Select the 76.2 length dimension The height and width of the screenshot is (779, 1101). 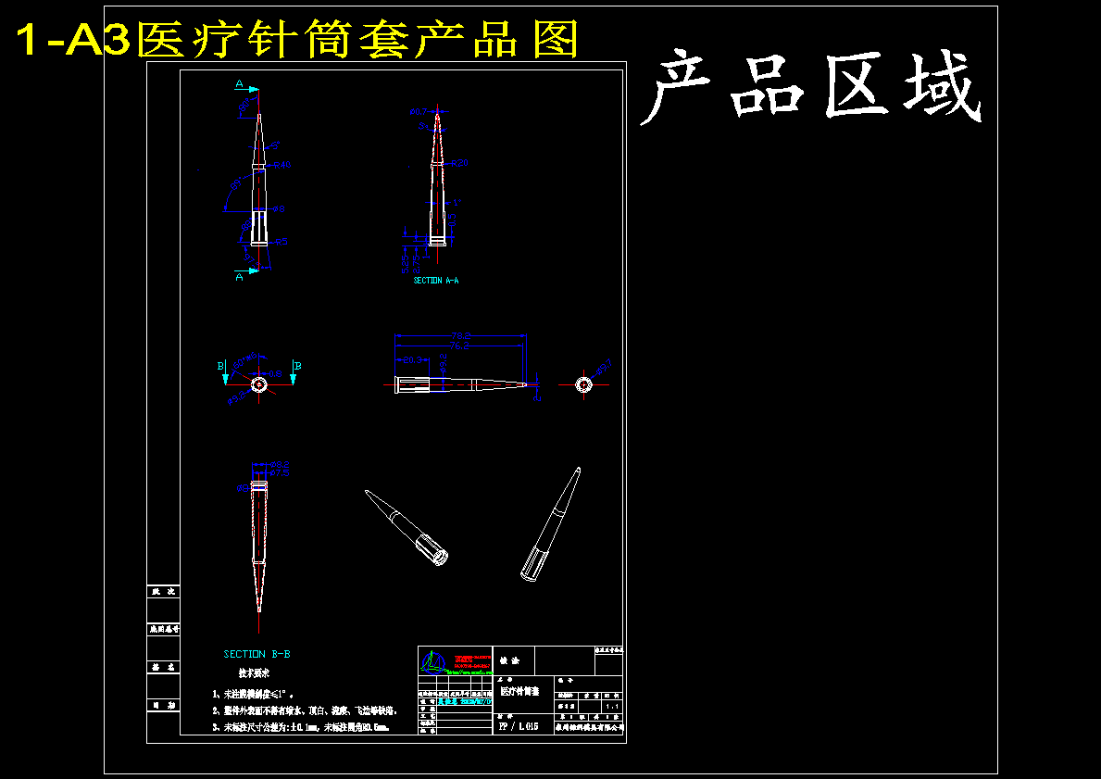pyautogui.click(x=459, y=346)
